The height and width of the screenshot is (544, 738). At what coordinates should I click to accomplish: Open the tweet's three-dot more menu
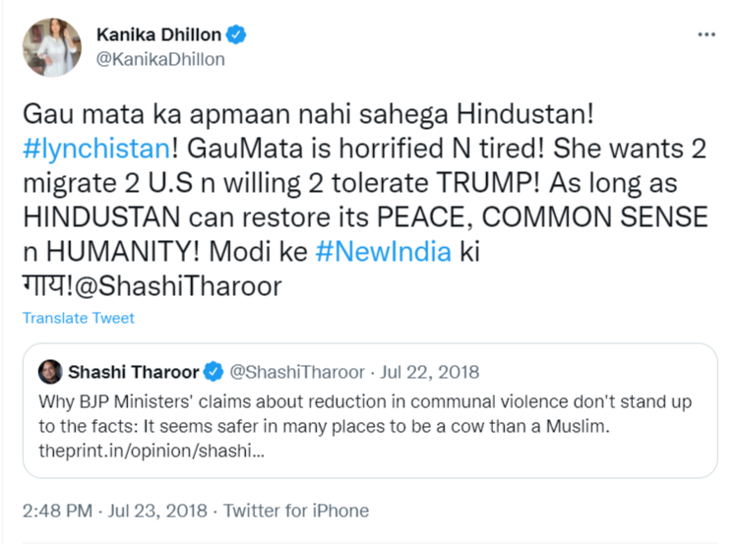(x=706, y=35)
